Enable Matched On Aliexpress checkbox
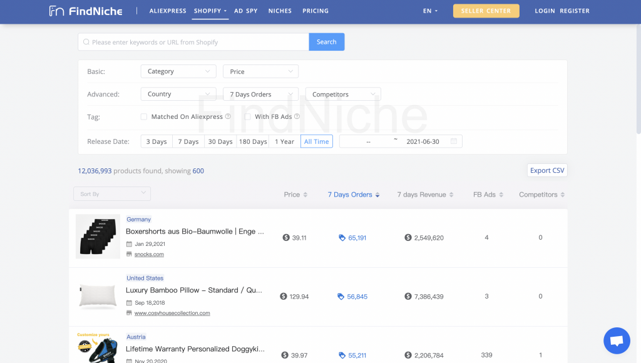This screenshot has width=641, height=363. [x=144, y=116]
